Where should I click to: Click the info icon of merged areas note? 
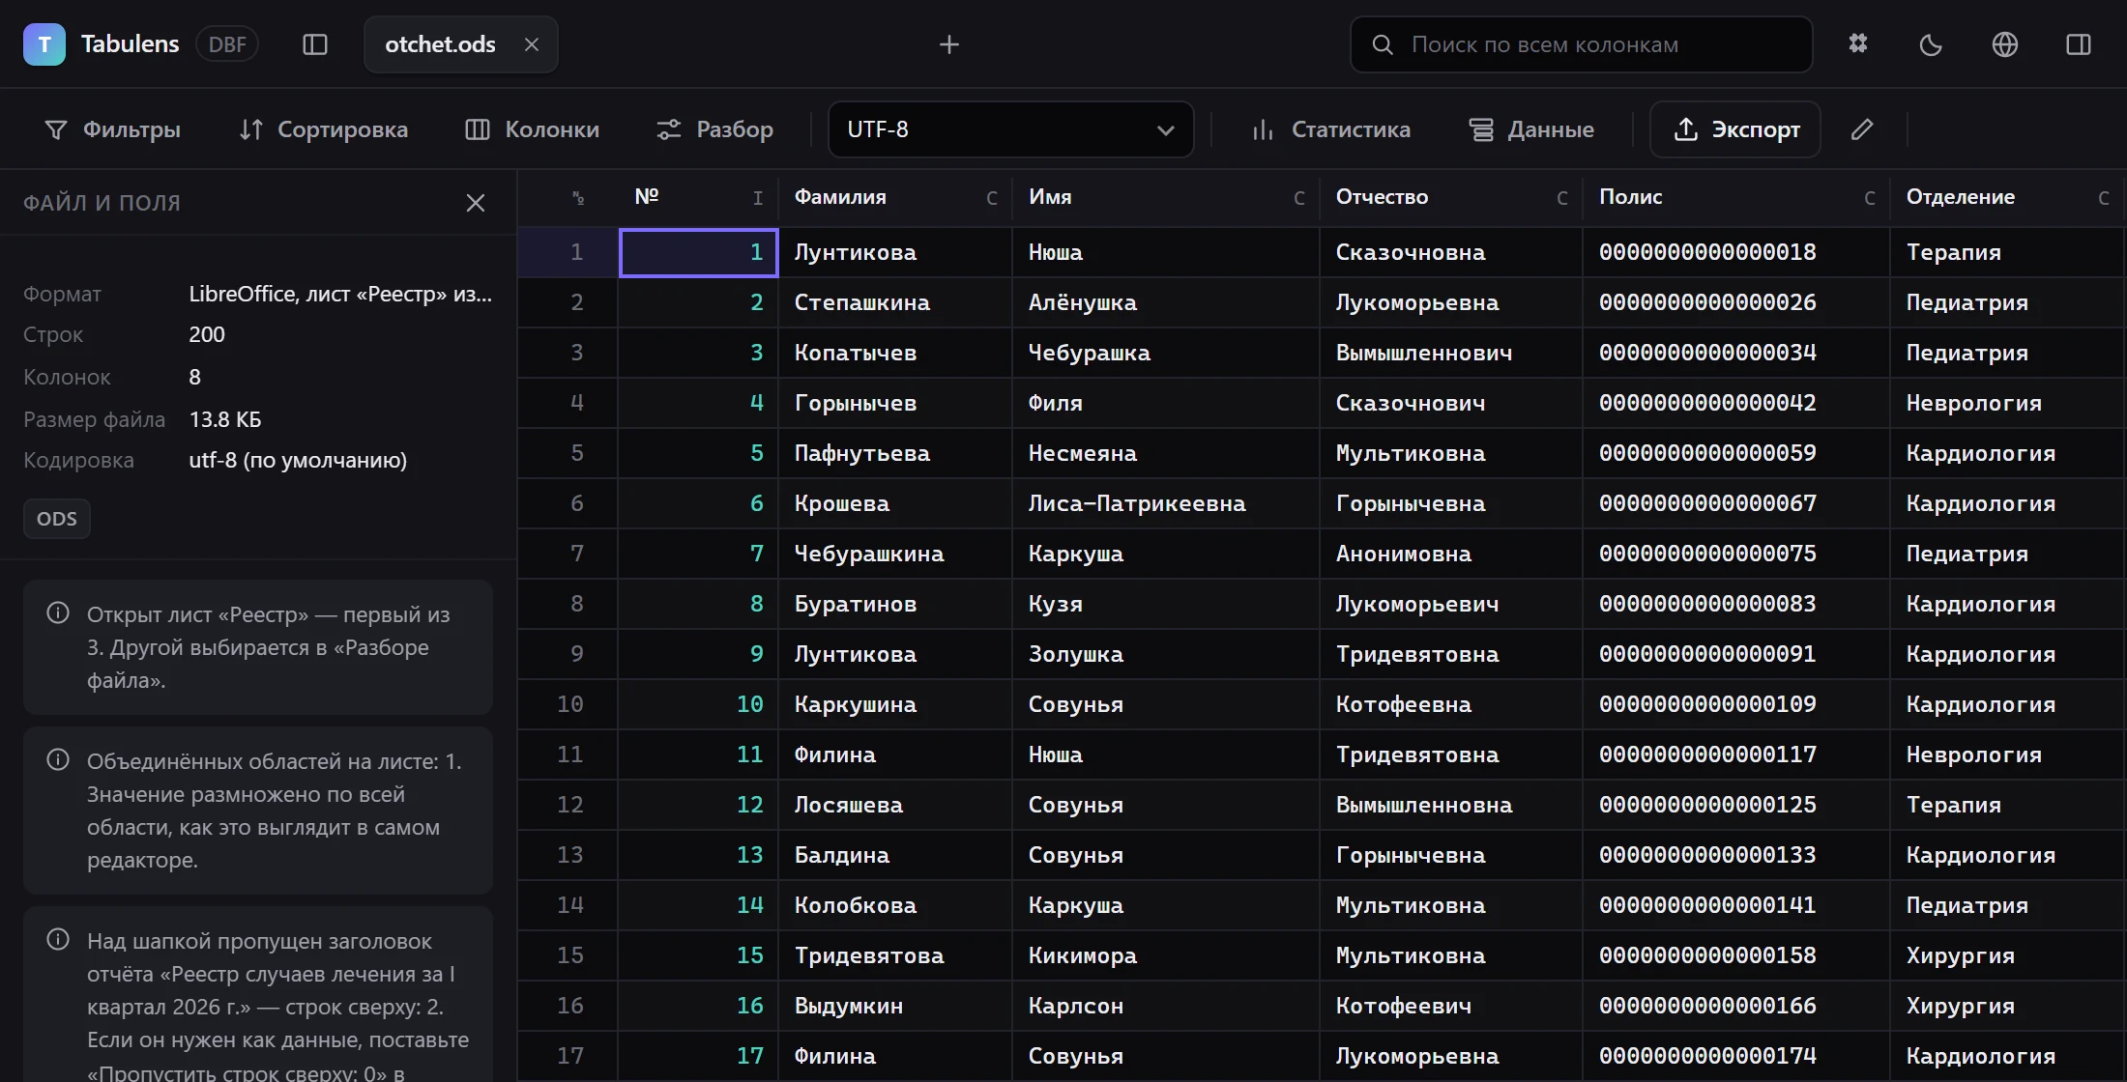(58, 760)
